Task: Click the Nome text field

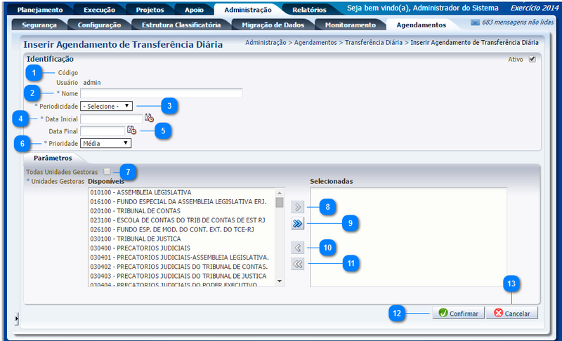Action: click(161, 93)
